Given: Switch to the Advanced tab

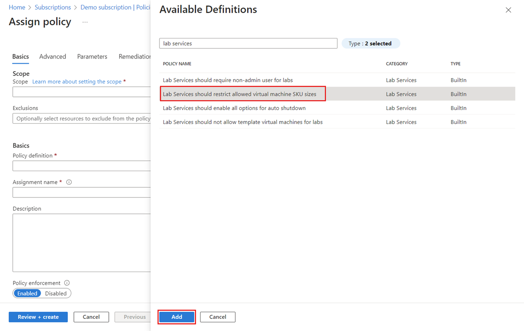Looking at the screenshot, I should pos(52,56).
